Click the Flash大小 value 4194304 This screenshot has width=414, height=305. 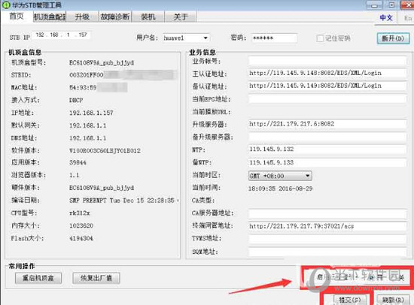point(81,238)
